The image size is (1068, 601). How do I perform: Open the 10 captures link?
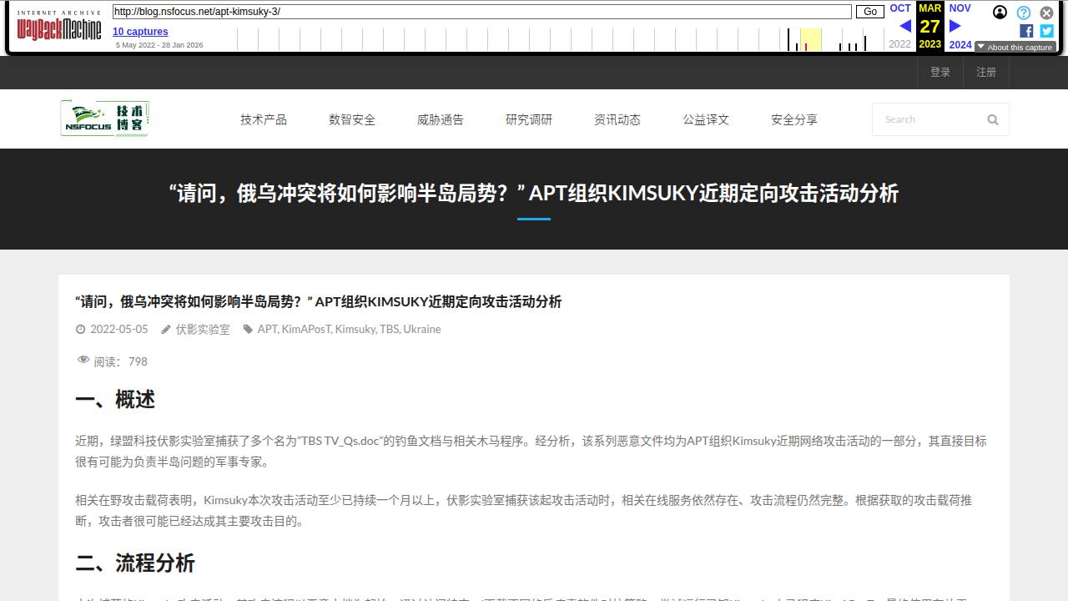point(140,32)
